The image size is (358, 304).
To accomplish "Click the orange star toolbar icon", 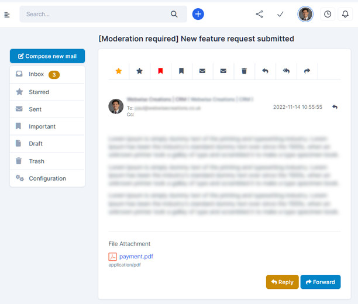I will pyautogui.click(x=119, y=71).
